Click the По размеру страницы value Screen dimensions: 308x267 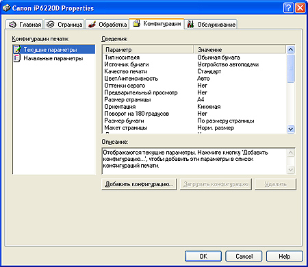coord(226,120)
